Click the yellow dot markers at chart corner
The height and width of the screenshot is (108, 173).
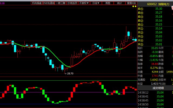[134, 7]
